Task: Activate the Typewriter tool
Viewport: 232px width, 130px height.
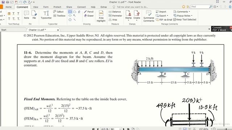Action: (x=46, y=15)
